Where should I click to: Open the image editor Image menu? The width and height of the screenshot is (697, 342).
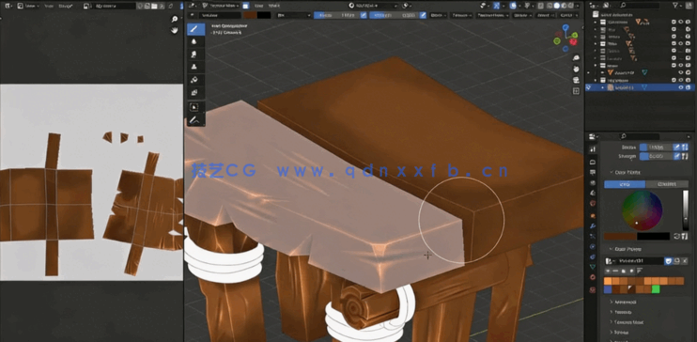click(x=67, y=6)
